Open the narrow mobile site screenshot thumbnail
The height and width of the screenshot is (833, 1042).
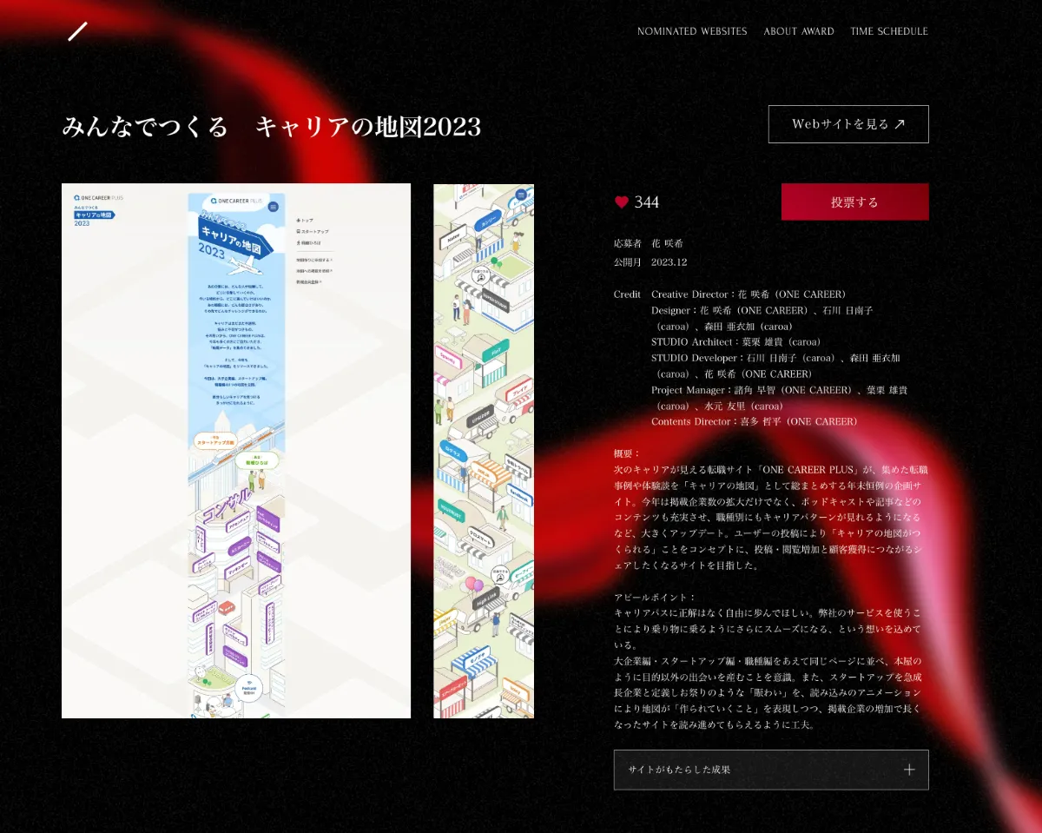(484, 451)
